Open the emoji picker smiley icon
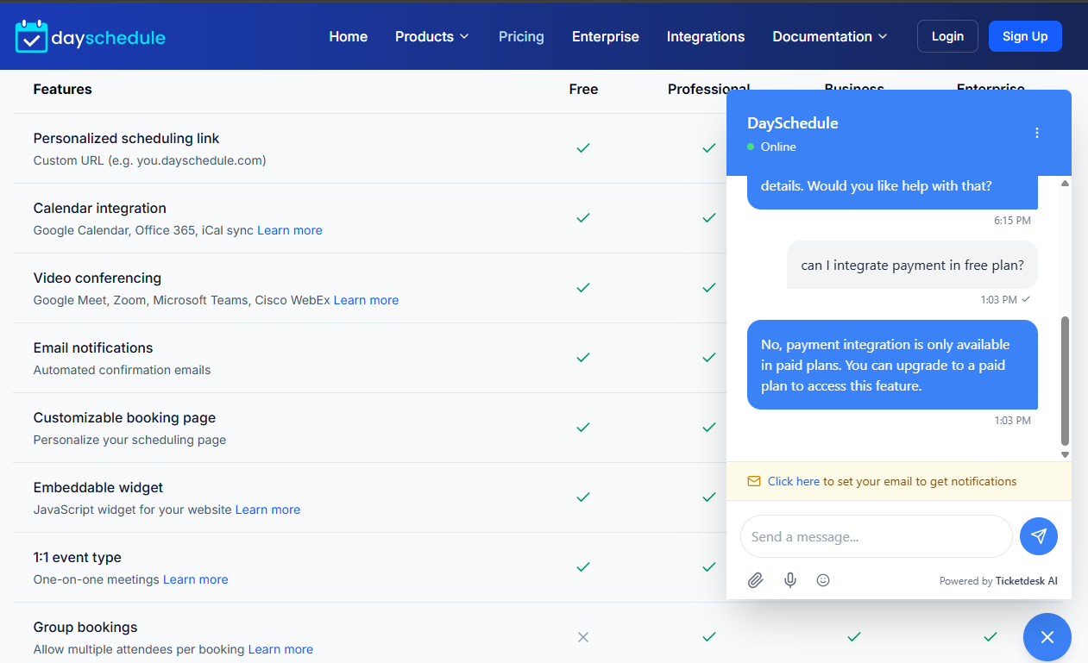The height and width of the screenshot is (663, 1088). [x=823, y=580]
